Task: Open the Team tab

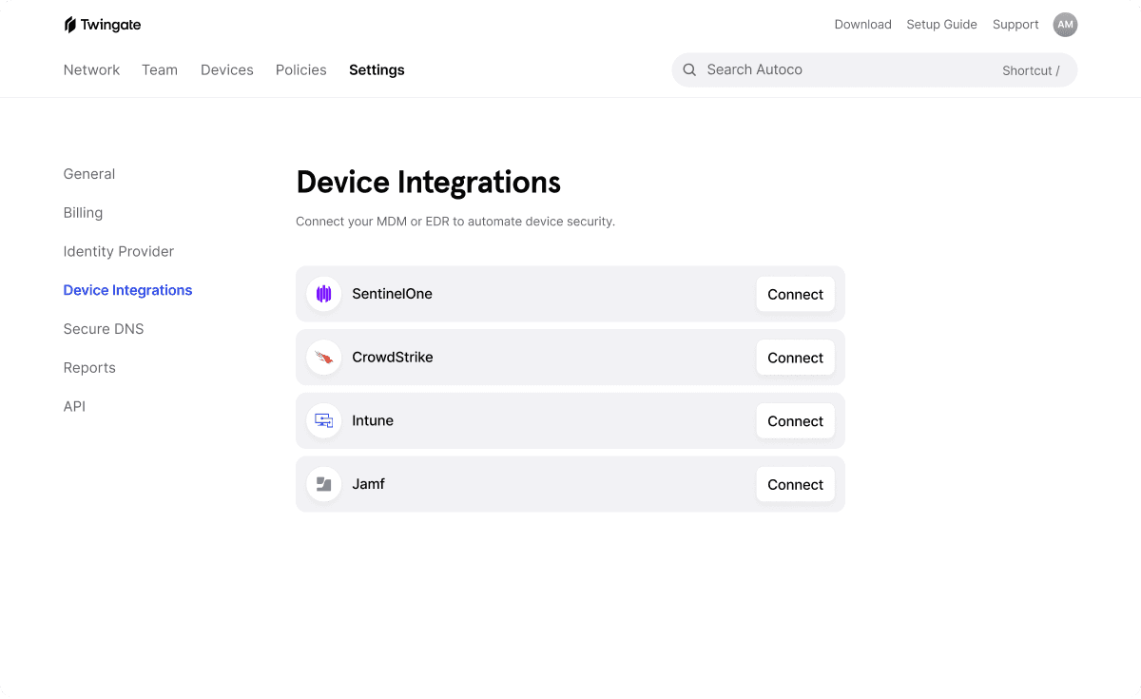Action: [x=160, y=69]
